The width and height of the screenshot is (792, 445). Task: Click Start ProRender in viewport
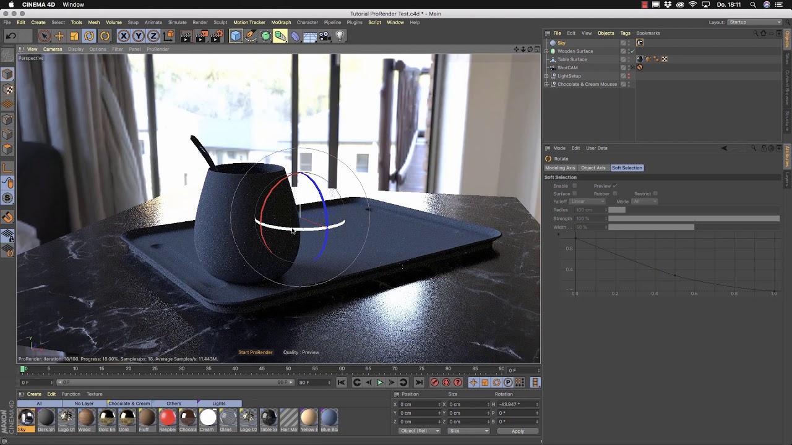point(255,352)
